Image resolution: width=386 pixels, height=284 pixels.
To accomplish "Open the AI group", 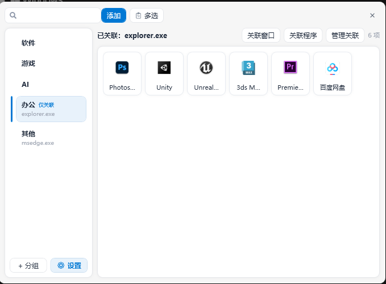I will 48,84.
